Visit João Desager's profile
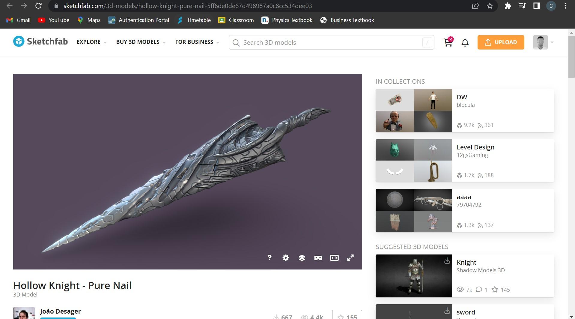This screenshot has width=575, height=319. tap(60, 311)
